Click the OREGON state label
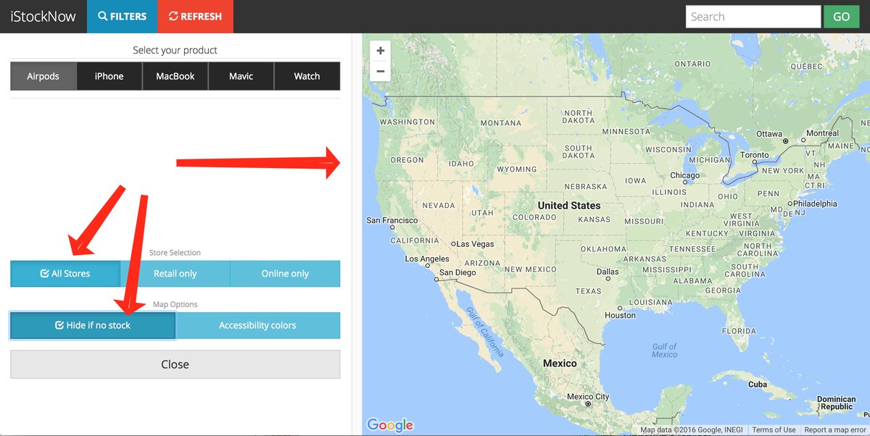Screen dimensions: 870x436 tap(407, 160)
